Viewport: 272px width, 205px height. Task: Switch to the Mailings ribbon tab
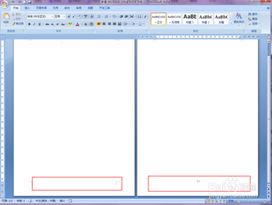click(67, 8)
